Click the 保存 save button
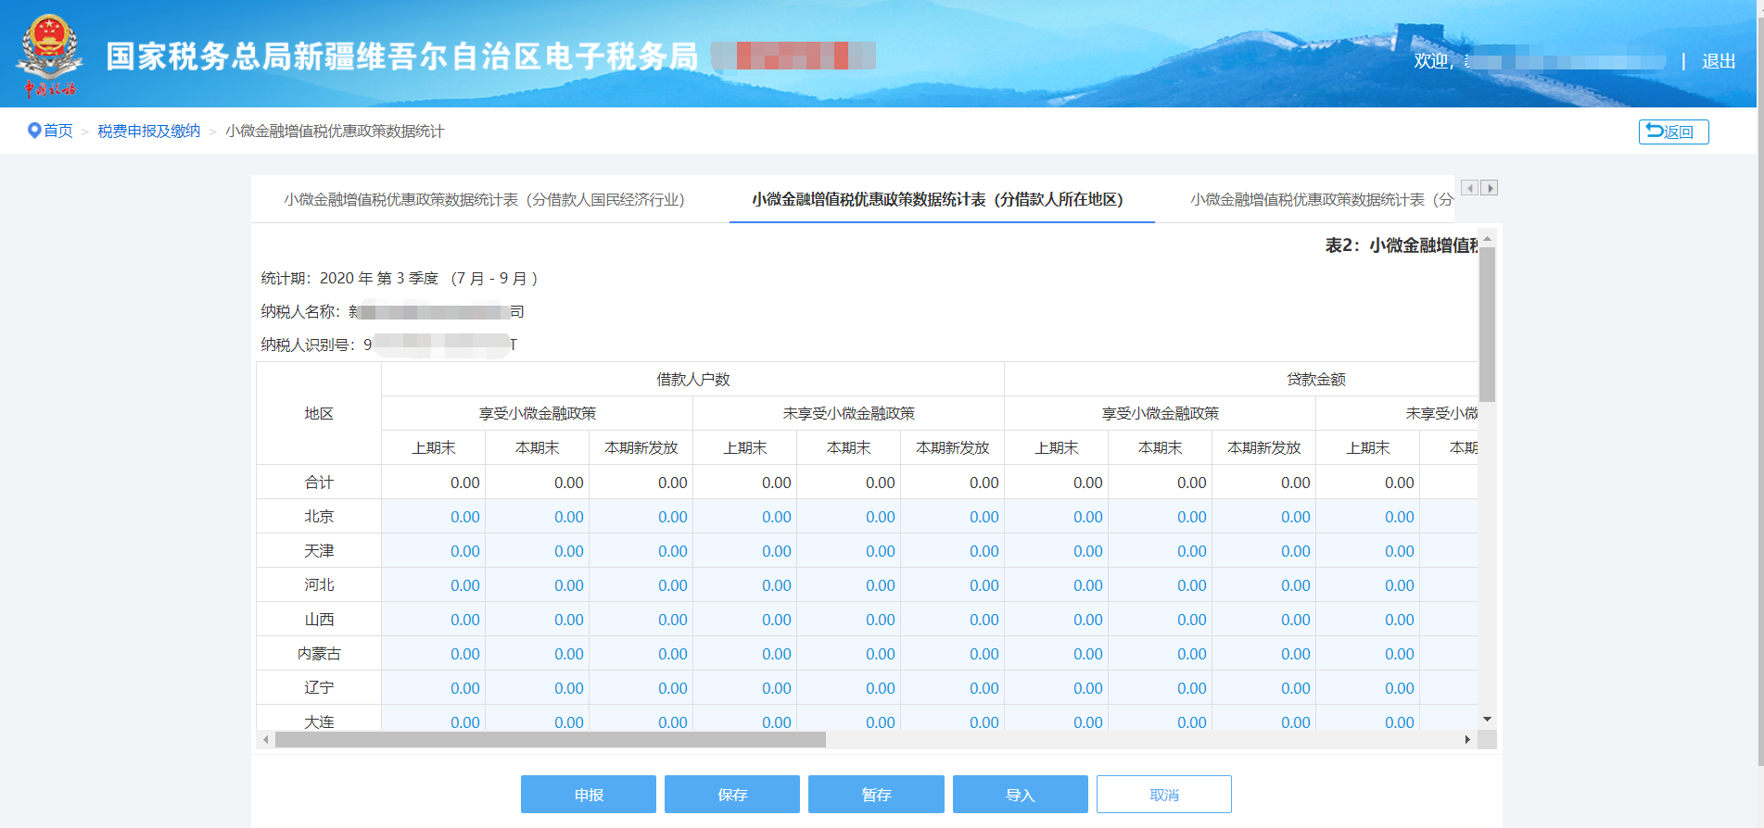The width and height of the screenshot is (1764, 828). click(x=732, y=795)
